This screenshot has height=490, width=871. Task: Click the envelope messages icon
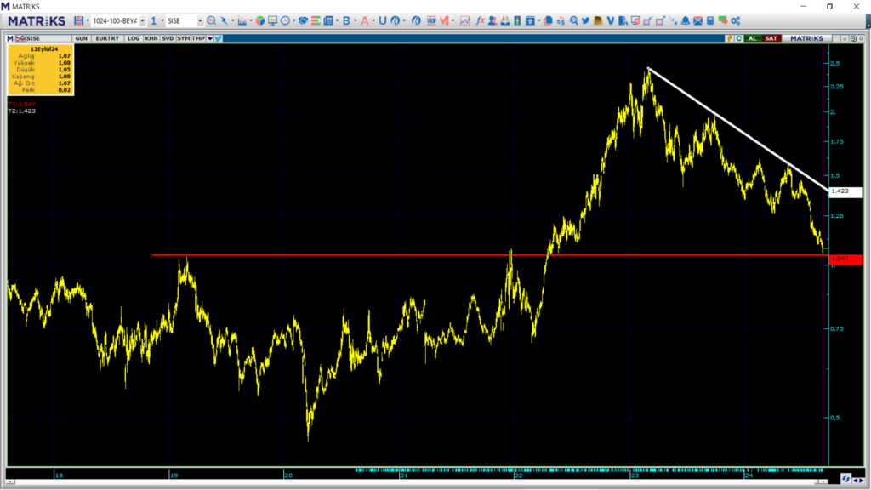697,20
